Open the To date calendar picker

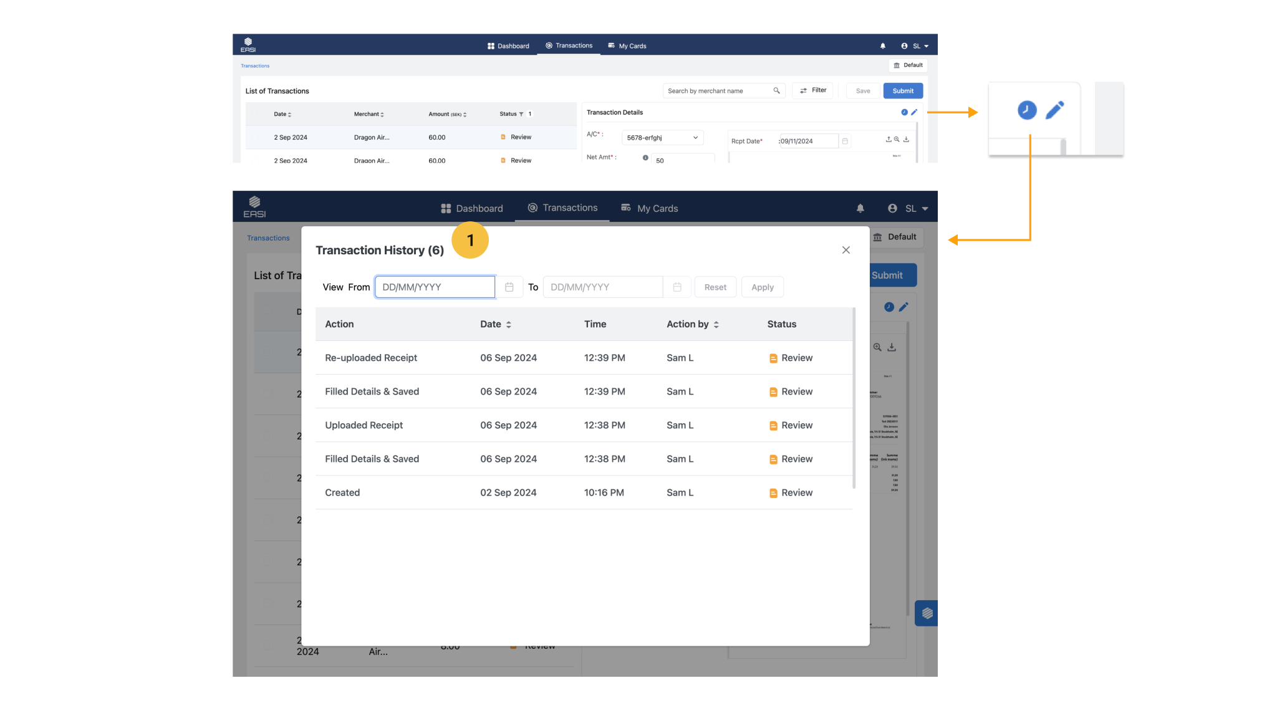coord(677,287)
